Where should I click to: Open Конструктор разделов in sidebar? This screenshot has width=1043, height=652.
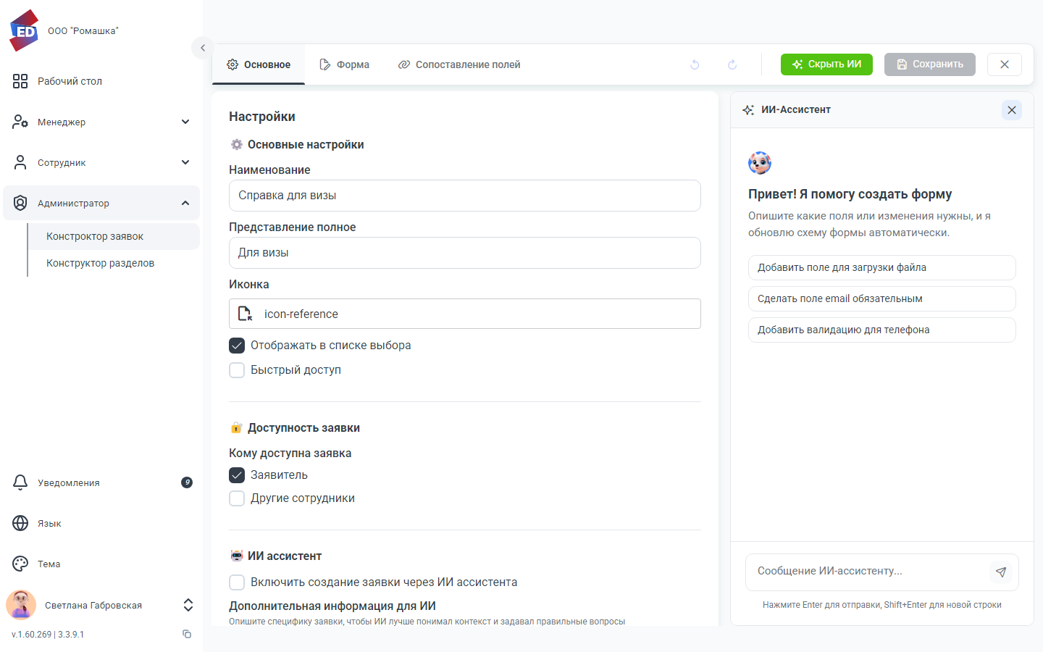coord(113,263)
